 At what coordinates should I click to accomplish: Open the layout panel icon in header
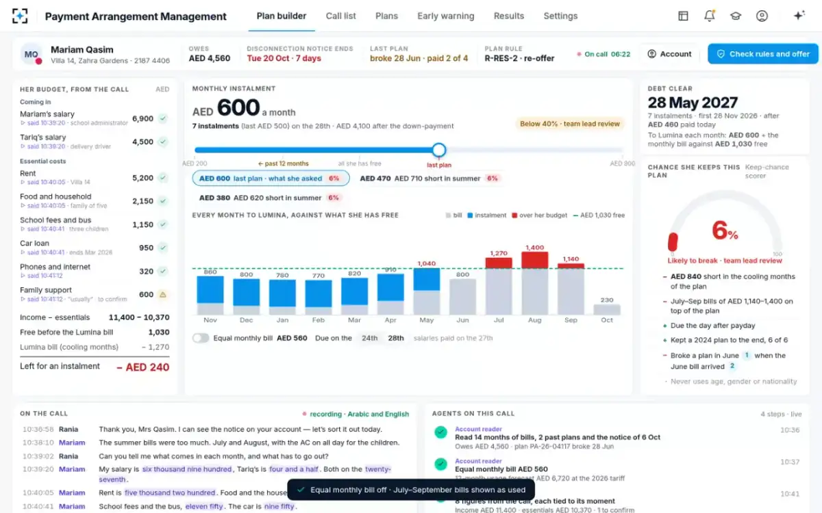pos(683,16)
